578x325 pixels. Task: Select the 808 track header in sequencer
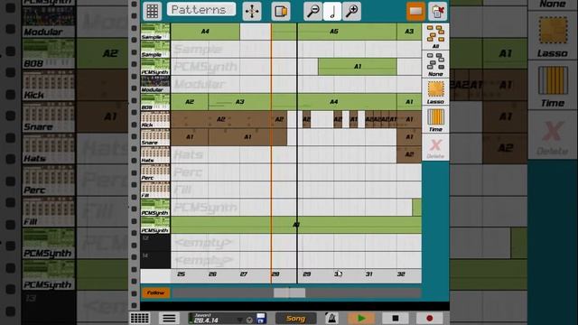155,102
